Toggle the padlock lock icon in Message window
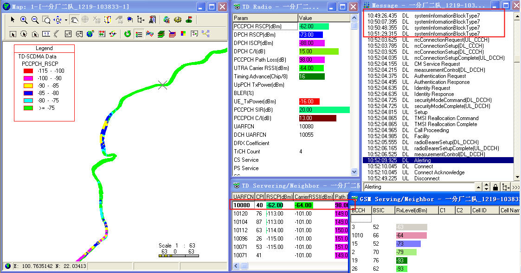 click(495, 187)
